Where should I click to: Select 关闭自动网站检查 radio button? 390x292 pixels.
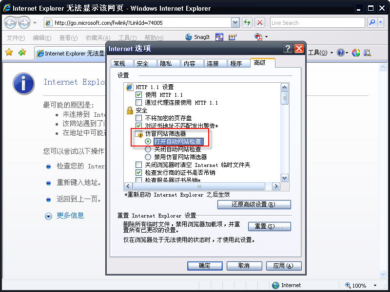[x=148, y=149]
